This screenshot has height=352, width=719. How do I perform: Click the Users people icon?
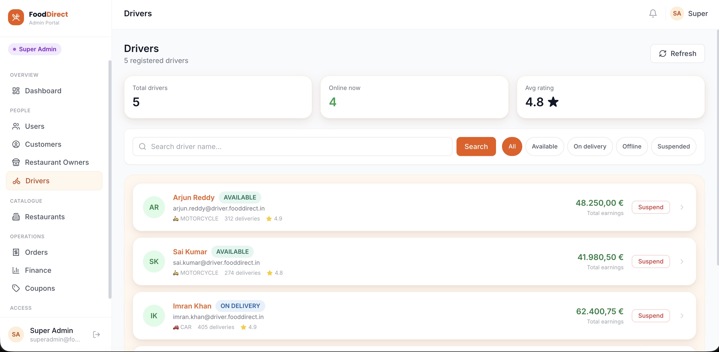(16, 126)
